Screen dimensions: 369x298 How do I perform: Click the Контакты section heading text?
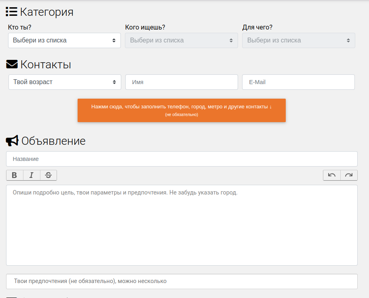pyautogui.click(x=46, y=64)
